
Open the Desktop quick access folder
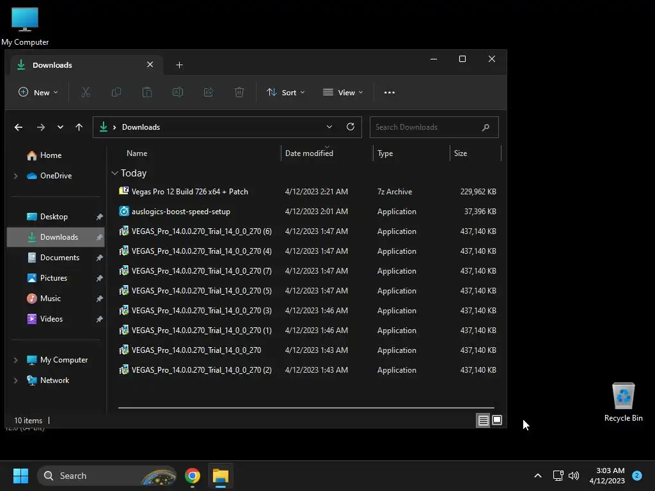tap(54, 217)
